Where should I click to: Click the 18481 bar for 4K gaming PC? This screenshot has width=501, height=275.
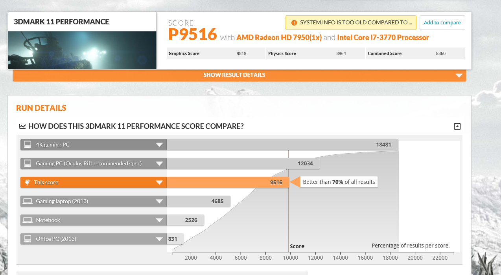click(283, 145)
